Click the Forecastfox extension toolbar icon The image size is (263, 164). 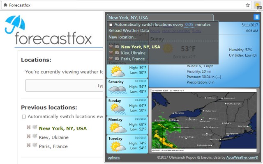(x=258, y=5)
